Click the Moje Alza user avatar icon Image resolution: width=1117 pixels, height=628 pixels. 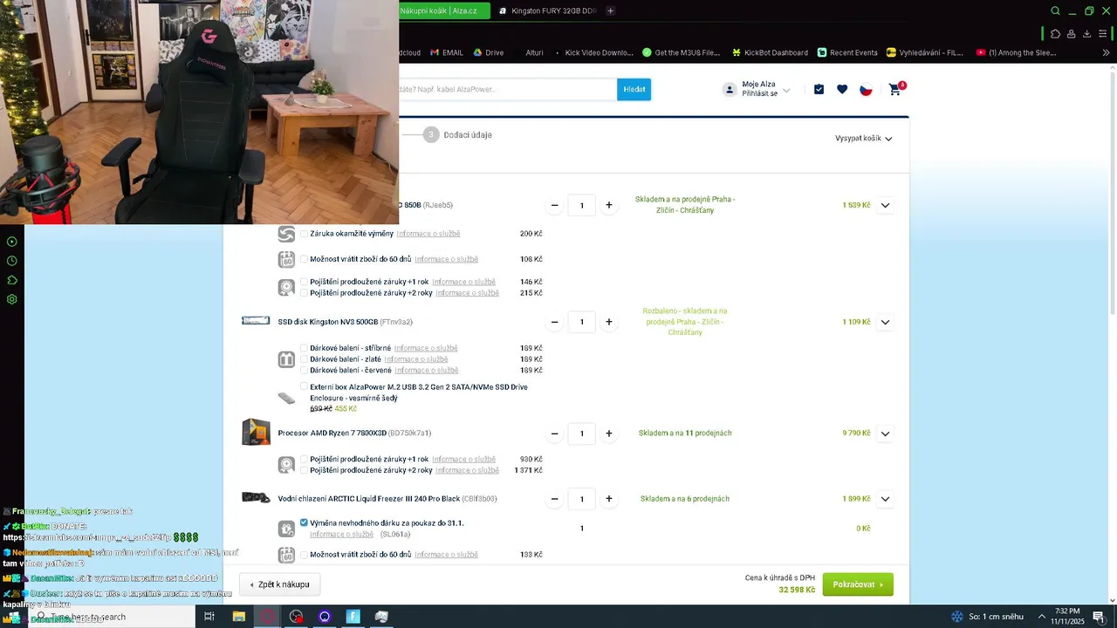click(730, 89)
